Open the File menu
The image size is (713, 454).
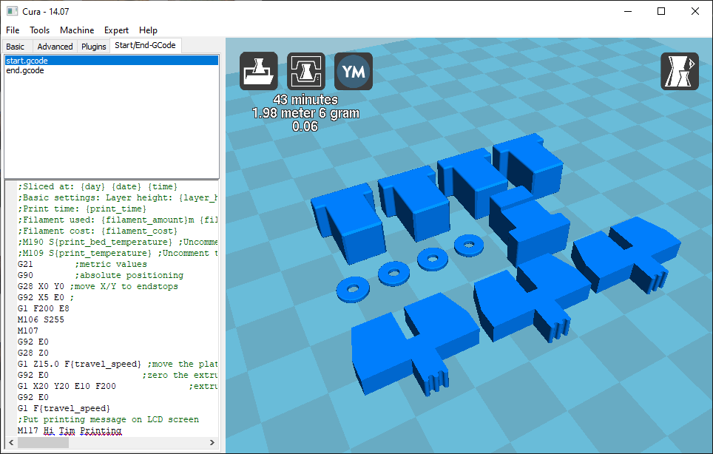13,30
